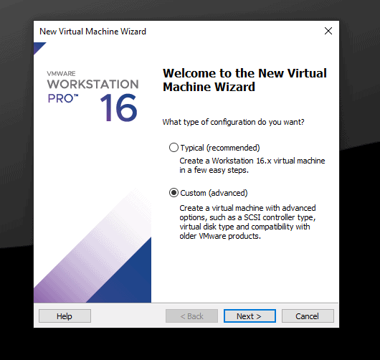Image resolution: width=380 pixels, height=360 pixels.
Task: Click the Cancel button
Action: [308, 316]
